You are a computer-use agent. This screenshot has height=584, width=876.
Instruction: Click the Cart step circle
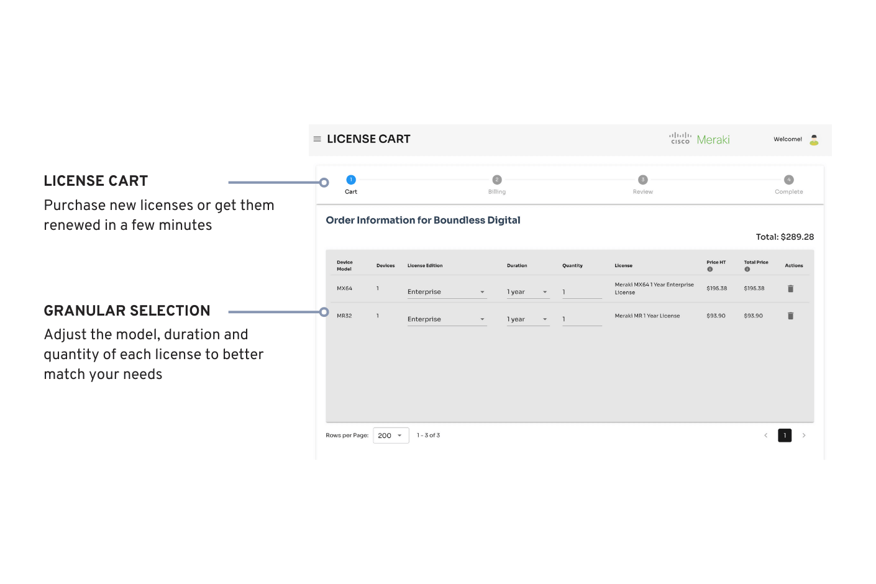pos(351,181)
